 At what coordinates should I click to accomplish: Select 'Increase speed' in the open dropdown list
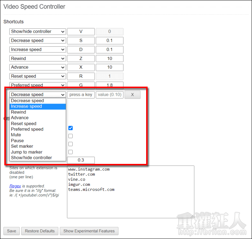click(x=37, y=106)
